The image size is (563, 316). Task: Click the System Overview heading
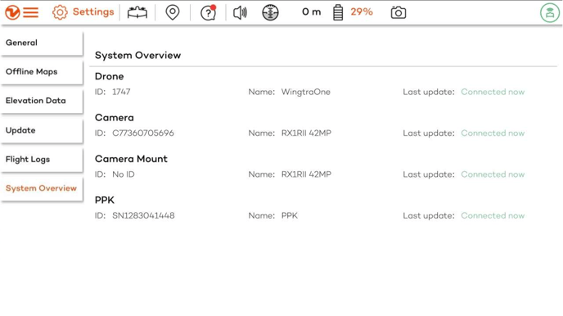pos(137,56)
